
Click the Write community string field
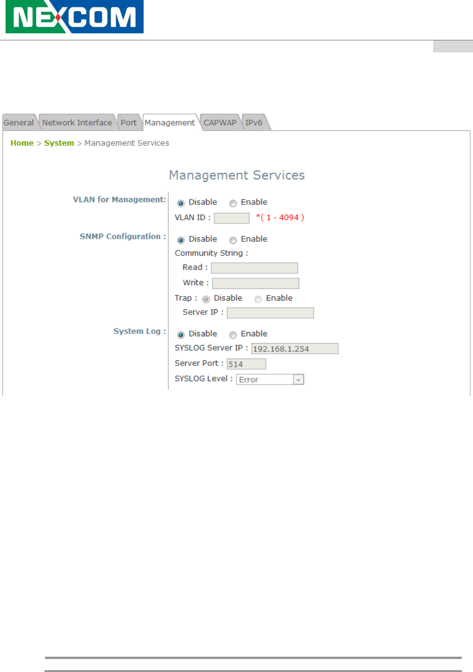pyautogui.click(x=256, y=283)
